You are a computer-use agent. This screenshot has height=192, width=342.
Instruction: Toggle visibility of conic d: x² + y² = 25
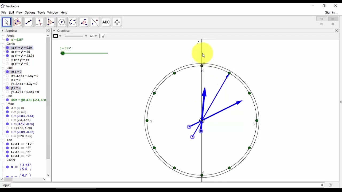(x=7, y=52)
